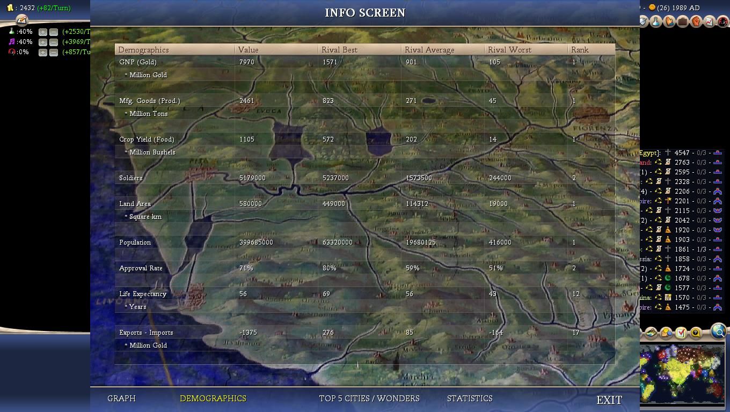Image resolution: width=730 pixels, height=412 pixels.
Task: Click the attitude icon on the 2206 row
Action: 718,192
